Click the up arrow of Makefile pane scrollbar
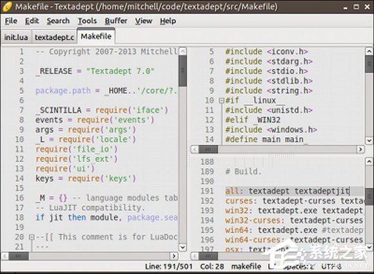Image resolution: width=374 pixels, height=274 pixels. tap(369, 162)
